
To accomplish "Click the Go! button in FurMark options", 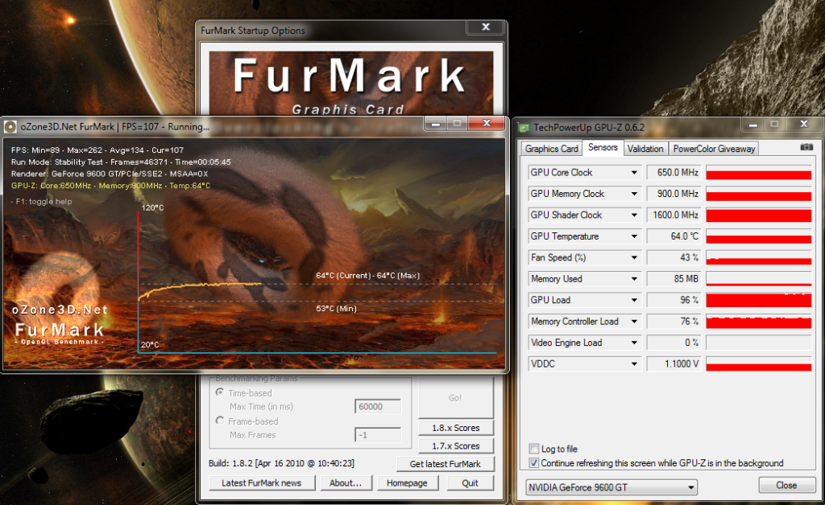I will 456,398.
